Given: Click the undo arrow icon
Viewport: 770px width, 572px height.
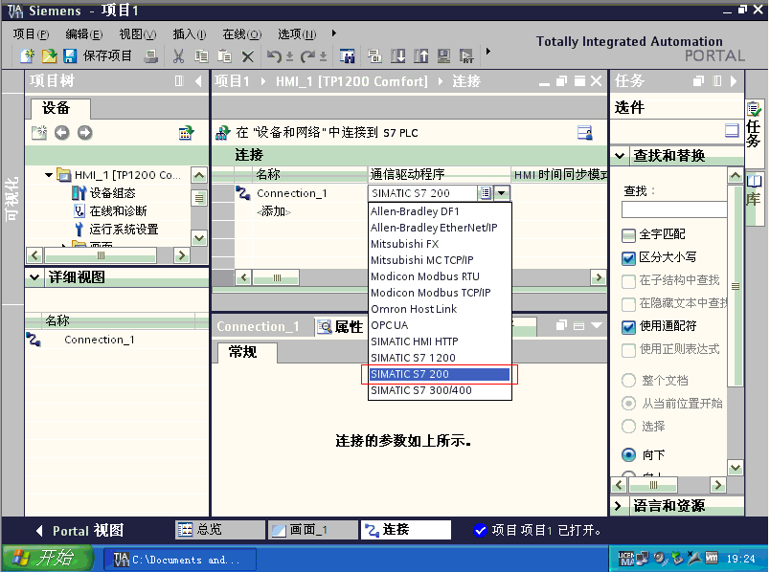Looking at the screenshot, I should (275, 56).
